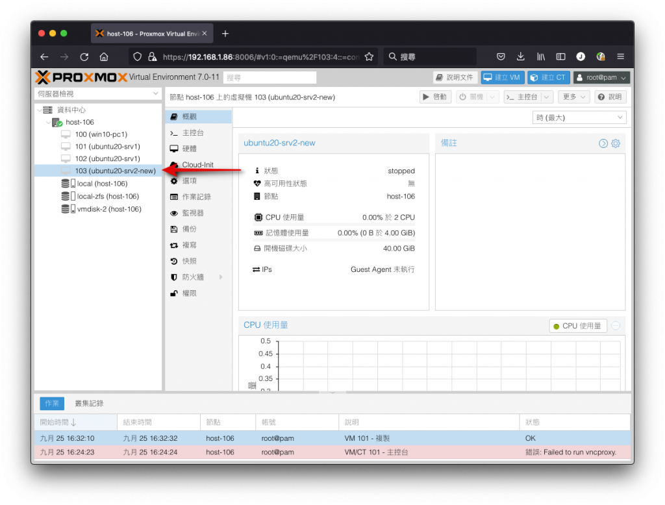
Task: Open the 複寫 replication section
Action: 199,245
